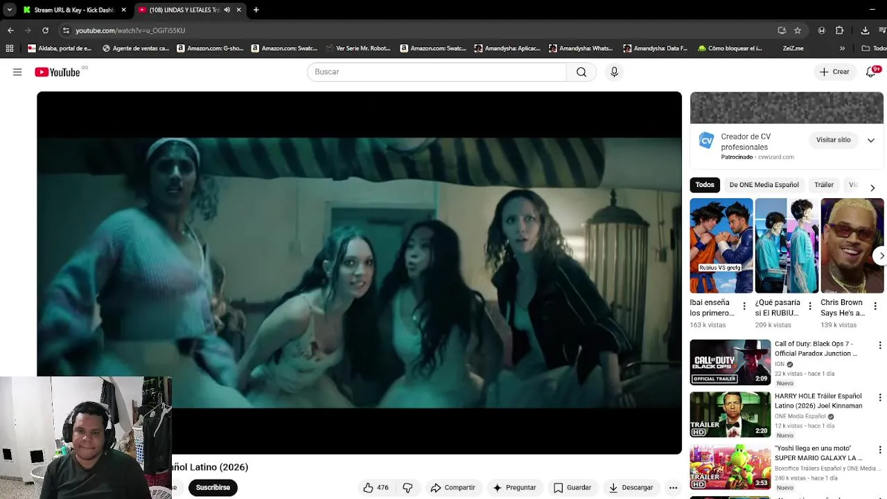The image size is (887, 499).
Task: Open the ONE Media Español channel name
Action: (x=800, y=417)
